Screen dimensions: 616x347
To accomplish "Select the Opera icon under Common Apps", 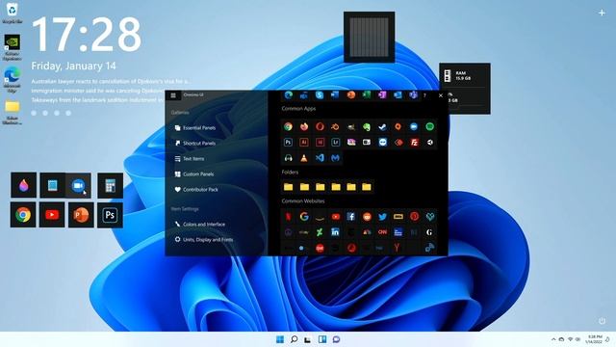I will 320,126.
